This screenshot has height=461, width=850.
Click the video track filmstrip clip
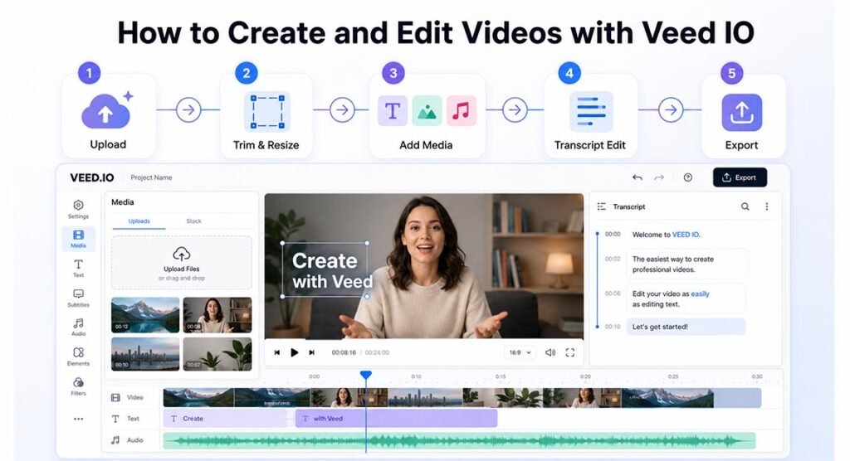(x=462, y=398)
